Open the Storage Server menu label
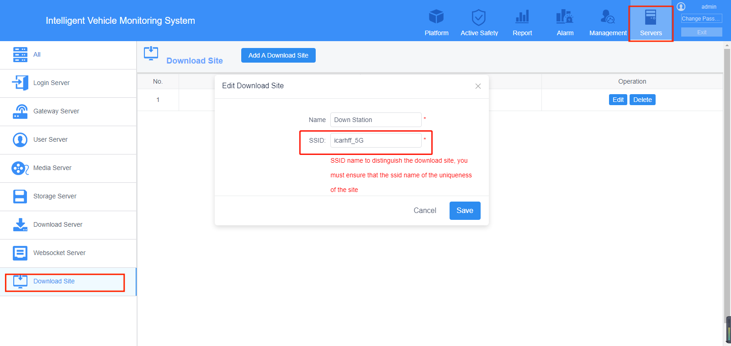The image size is (731, 346). (x=55, y=196)
